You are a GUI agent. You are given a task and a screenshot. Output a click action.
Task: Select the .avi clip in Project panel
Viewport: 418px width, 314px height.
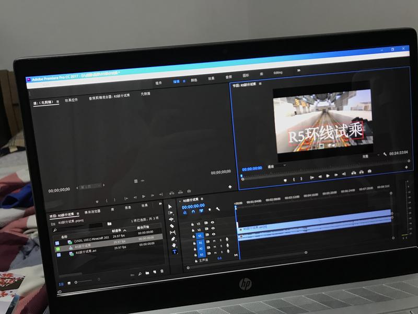point(86,252)
